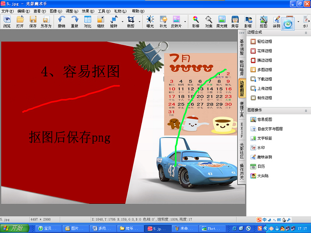Select the 裁剪 crop tool
The width and height of the screenshot is (311, 233).
[x=131, y=21]
